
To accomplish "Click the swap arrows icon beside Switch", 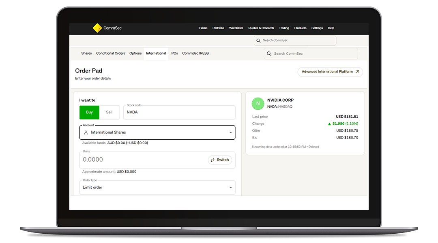I will click(213, 160).
